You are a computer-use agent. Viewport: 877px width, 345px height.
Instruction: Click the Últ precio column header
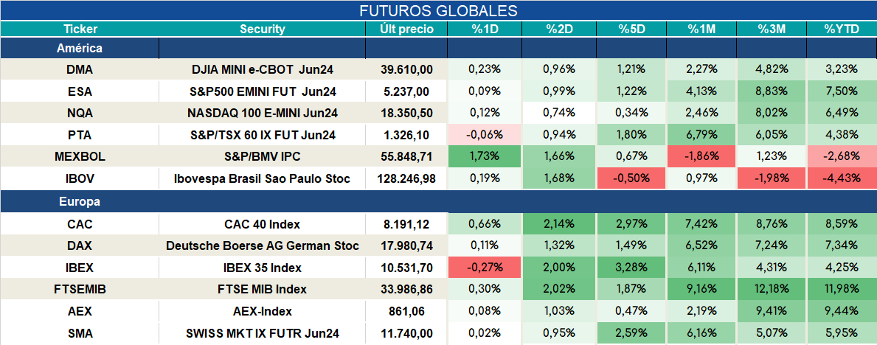click(406, 29)
